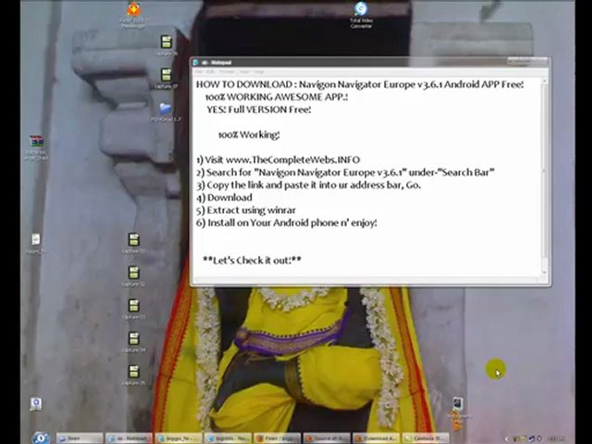Image resolution: width=592 pixels, height=444 pixels.
Task: Open the Windows Start orb
Action: click(41, 438)
